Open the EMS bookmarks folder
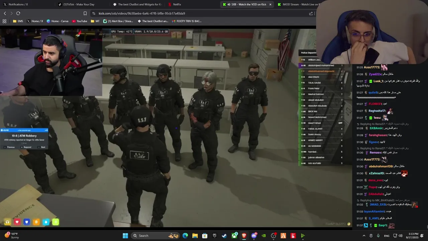Screen dimensions: 428x241 pos(18,21)
